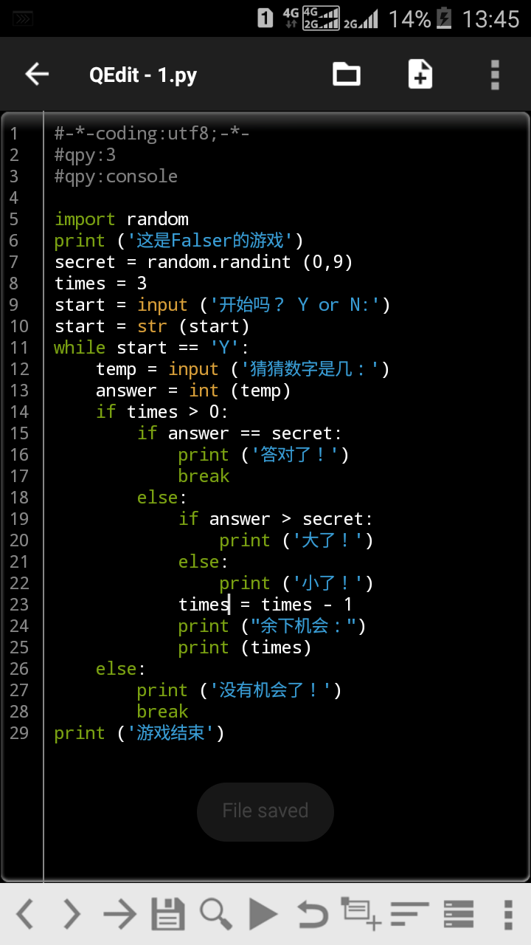Tap the right angle bracket icon

point(72,915)
